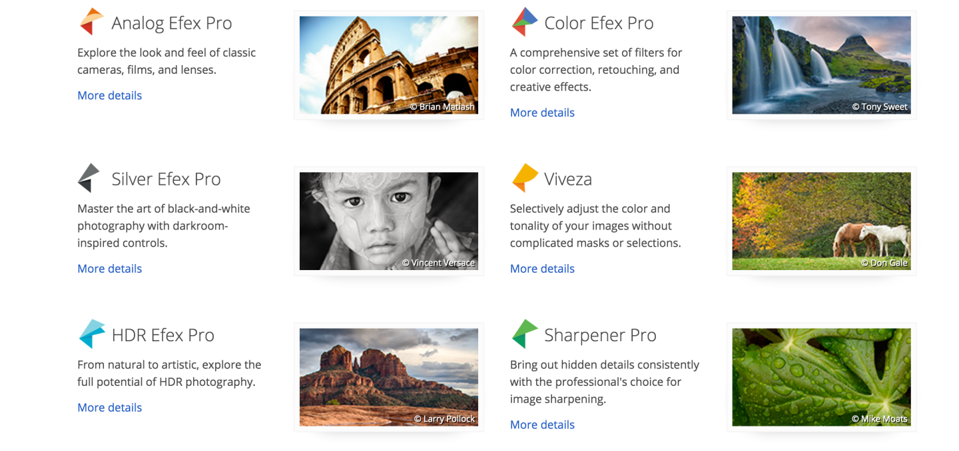The width and height of the screenshot is (959, 451).
Task: Open the black-and-white child portrait thumbnail
Action: click(388, 221)
